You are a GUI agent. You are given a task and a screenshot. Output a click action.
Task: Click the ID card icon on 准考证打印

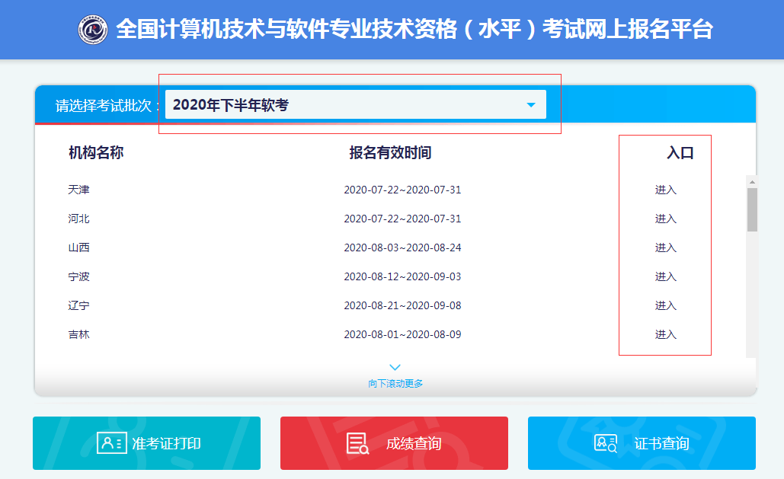pos(111,443)
